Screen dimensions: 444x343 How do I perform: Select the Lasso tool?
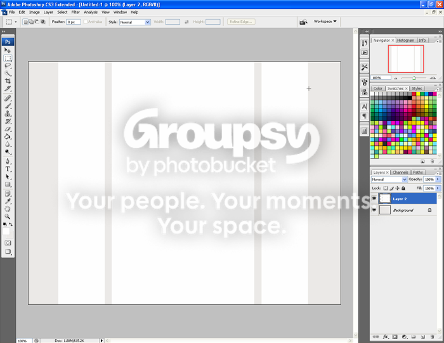[8, 66]
